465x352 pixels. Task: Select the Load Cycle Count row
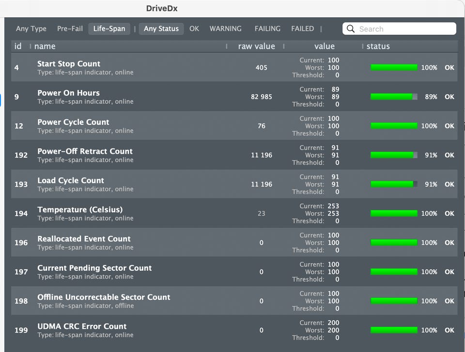[234, 184]
